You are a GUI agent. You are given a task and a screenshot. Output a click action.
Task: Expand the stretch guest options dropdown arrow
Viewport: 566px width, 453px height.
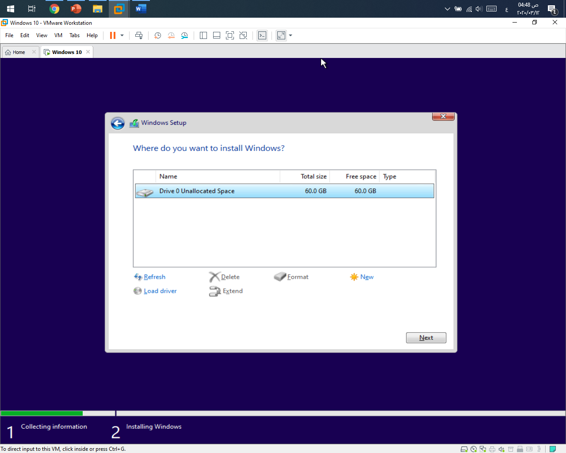pos(291,35)
